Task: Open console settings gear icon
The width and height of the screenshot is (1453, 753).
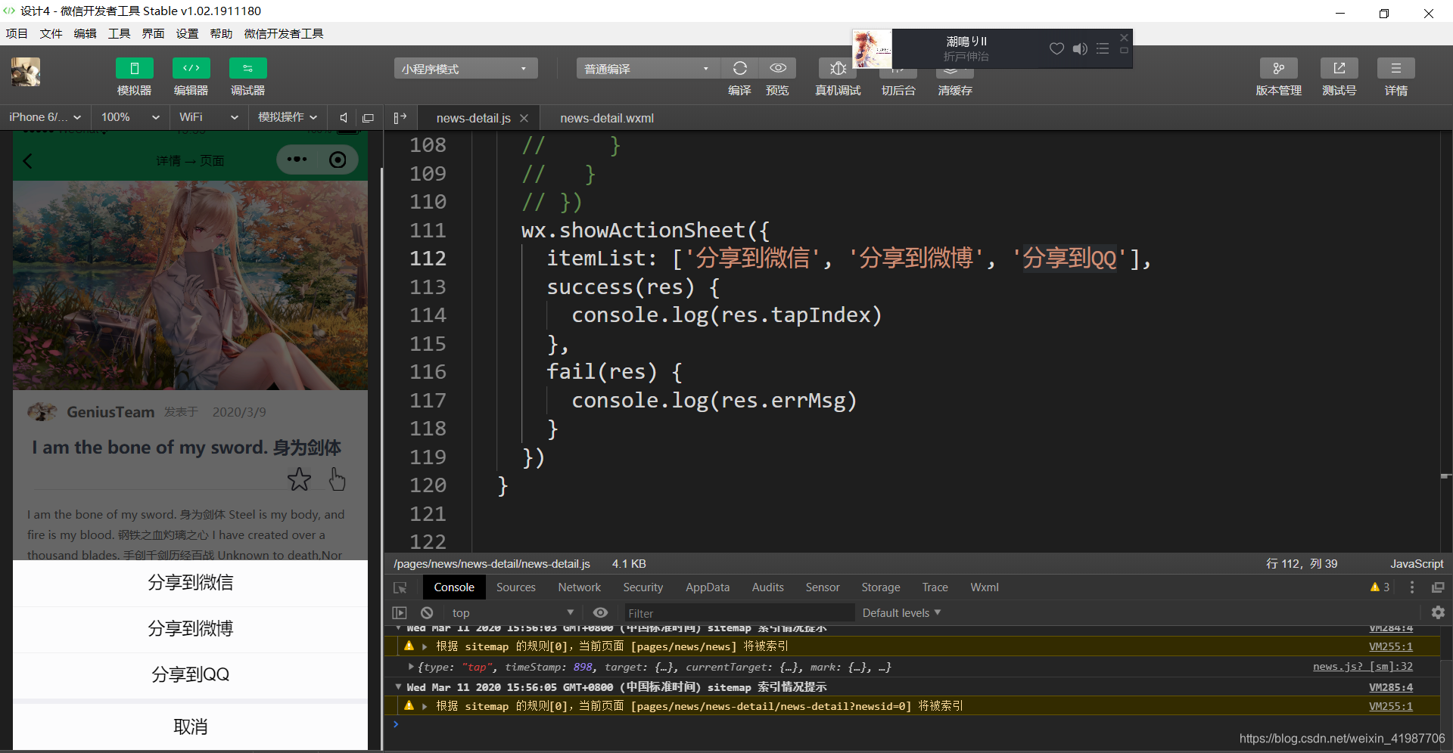Action: click(x=1438, y=613)
